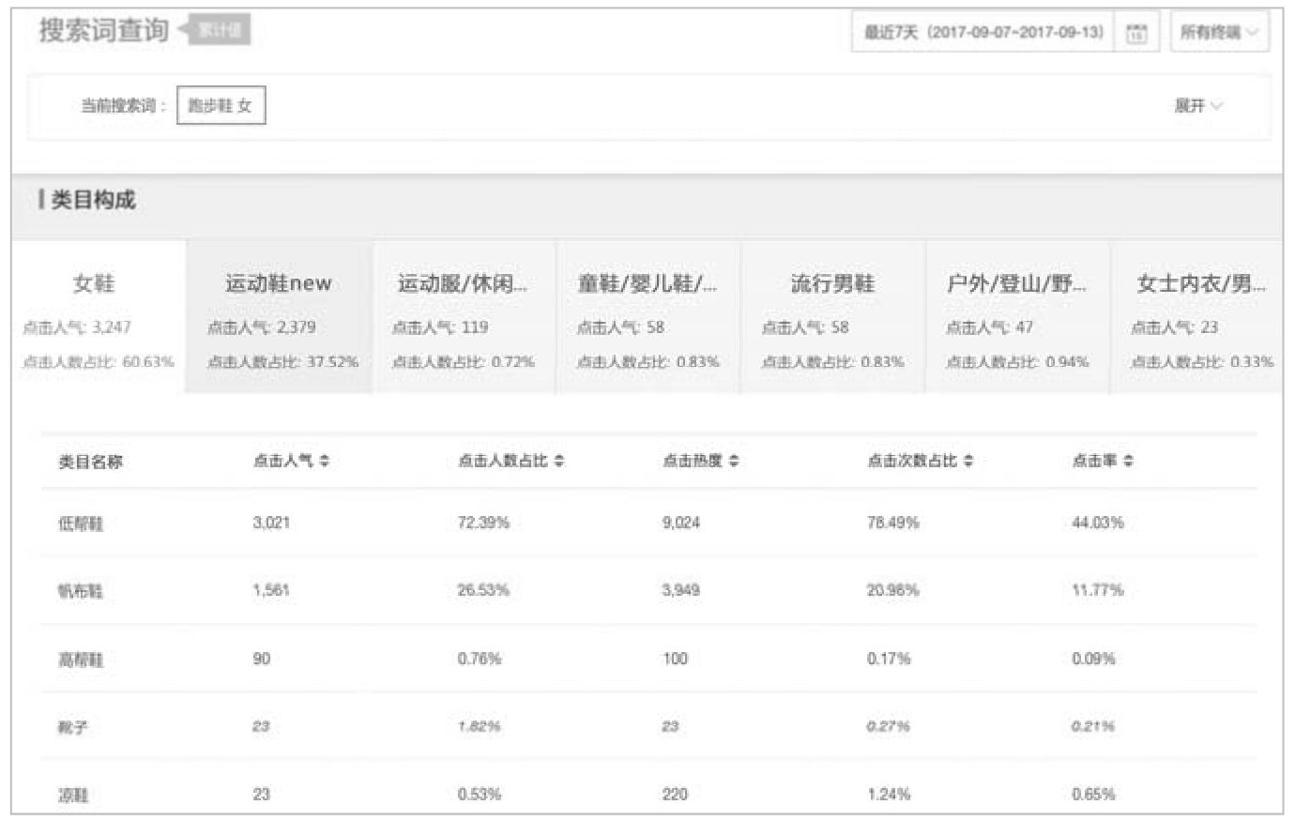Open the 所有终端 dropdown

pos(1218,33)
